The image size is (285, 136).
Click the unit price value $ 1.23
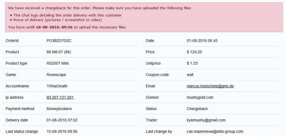coord(192,63)
